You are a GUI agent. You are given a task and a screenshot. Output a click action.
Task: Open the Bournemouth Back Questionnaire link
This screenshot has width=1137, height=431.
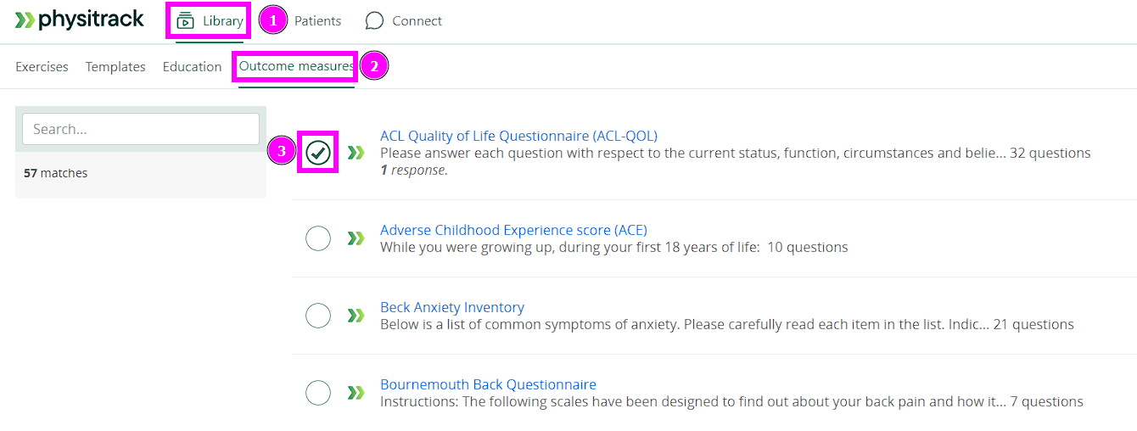(x=488, y=384)
